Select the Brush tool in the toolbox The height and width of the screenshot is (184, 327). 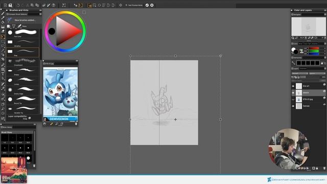click(x=3, y=14)
